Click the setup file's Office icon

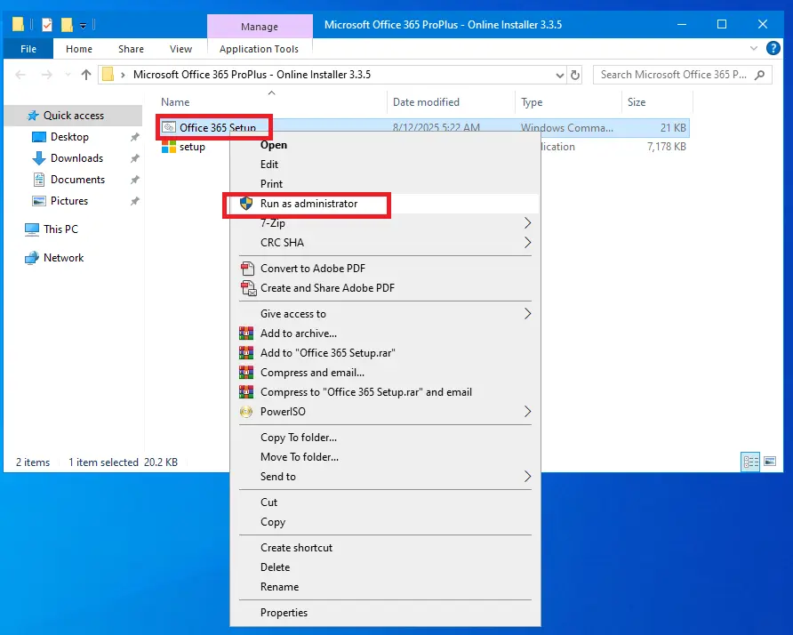[168, 147]
